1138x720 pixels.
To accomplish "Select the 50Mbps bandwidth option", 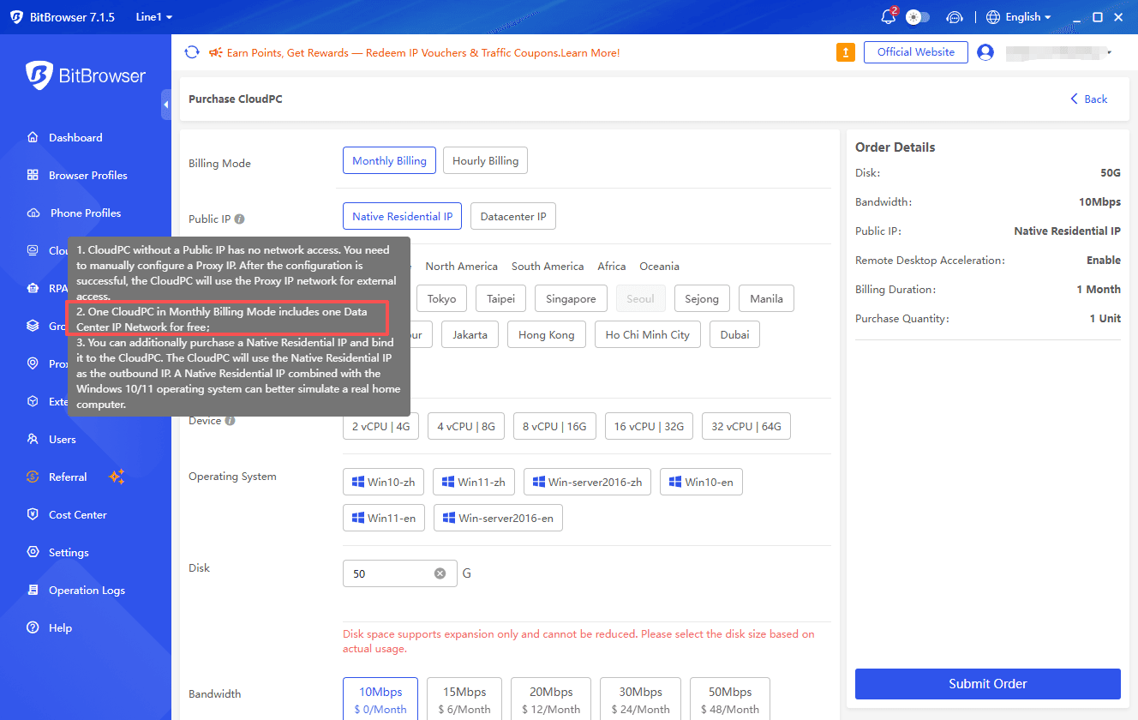I will click(x=730, y=699).
